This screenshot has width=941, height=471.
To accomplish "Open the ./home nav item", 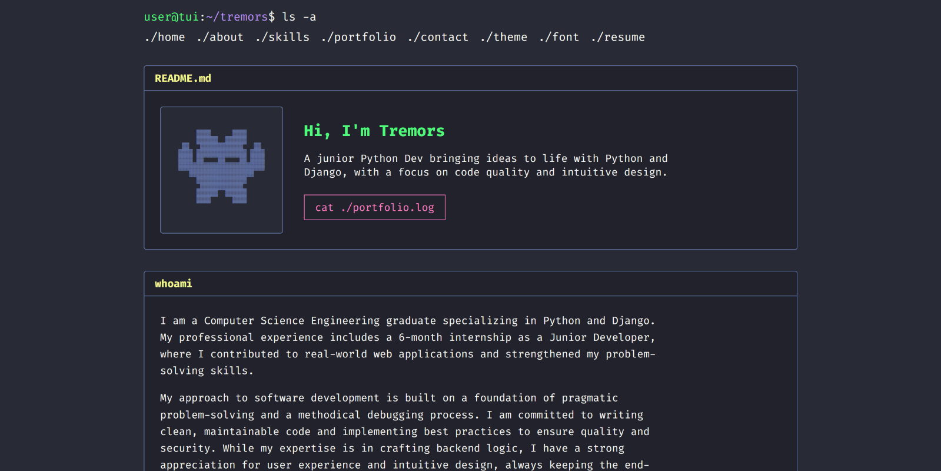I will (165, 37).
